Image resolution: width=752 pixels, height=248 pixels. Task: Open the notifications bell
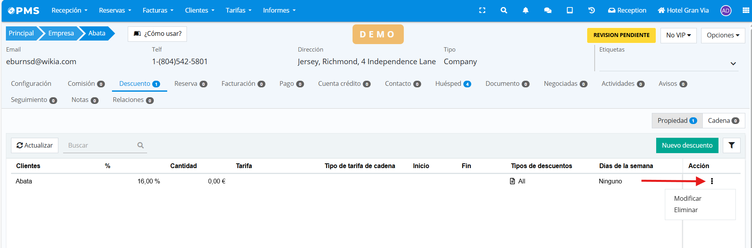[525, 11]
